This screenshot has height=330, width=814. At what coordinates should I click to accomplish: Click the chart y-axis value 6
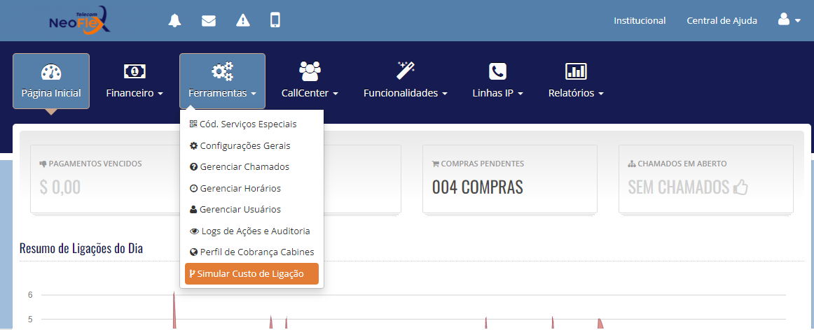point(30,295)
